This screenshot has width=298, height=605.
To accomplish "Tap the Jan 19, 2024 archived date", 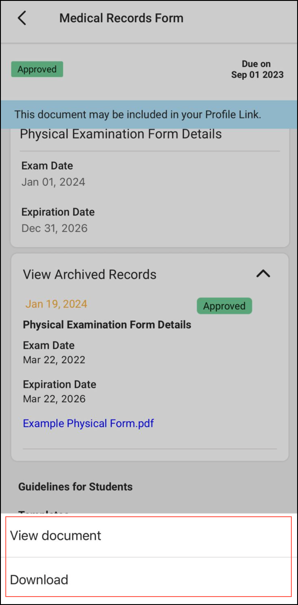I will 56,304.
